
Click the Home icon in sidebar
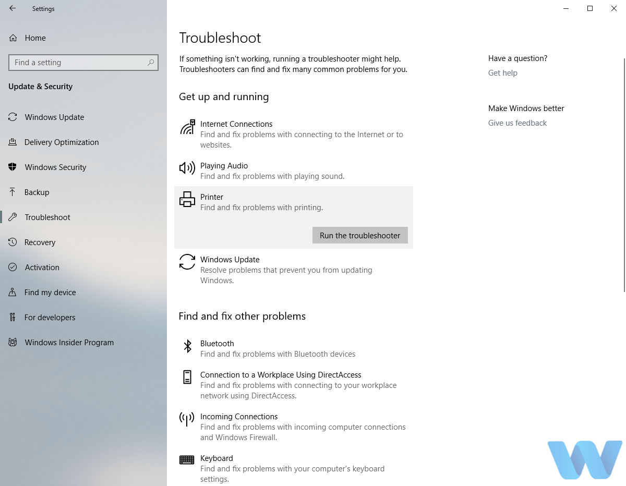point(13,38)
